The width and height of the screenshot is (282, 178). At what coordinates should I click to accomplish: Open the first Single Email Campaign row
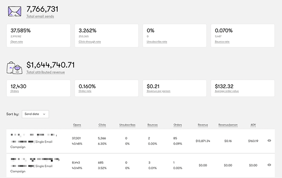pyautogui.click(x=34, y=141)
